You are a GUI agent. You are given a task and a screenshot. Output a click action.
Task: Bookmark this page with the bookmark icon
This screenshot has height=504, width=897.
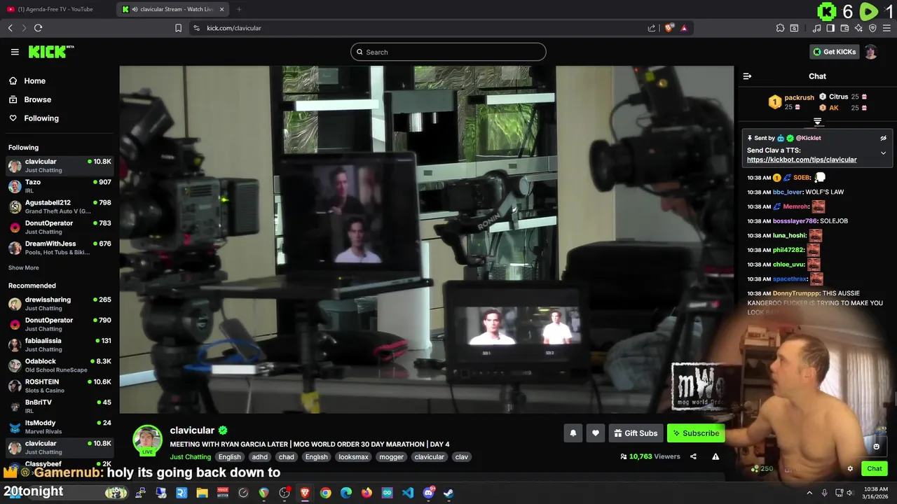point(178,28)
